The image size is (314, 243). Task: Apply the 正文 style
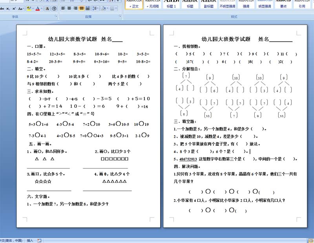pyautogui.click(x=134, y=4)
